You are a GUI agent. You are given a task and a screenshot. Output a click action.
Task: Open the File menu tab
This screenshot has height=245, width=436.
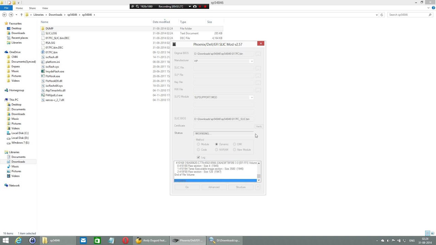coord(6,8)
